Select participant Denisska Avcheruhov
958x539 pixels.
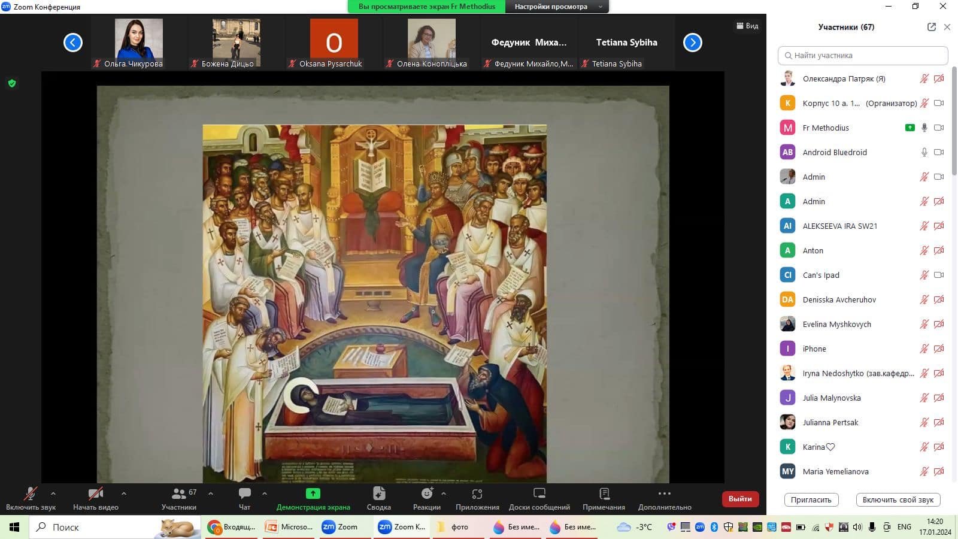[x=863, y=299]
